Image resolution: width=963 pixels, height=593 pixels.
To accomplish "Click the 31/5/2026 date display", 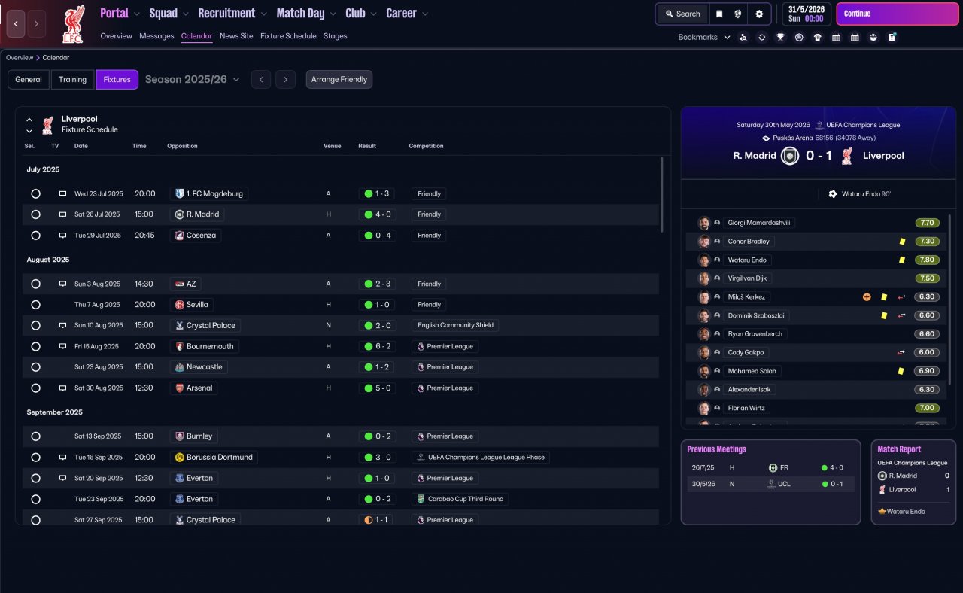I will click(x=807, y=14).
